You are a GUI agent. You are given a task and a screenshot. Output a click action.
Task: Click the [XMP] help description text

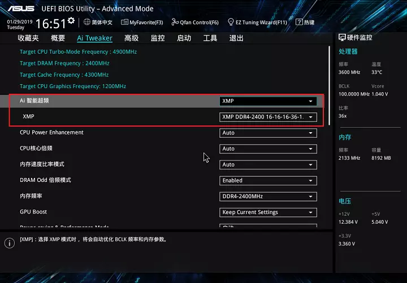coord(93,240)
